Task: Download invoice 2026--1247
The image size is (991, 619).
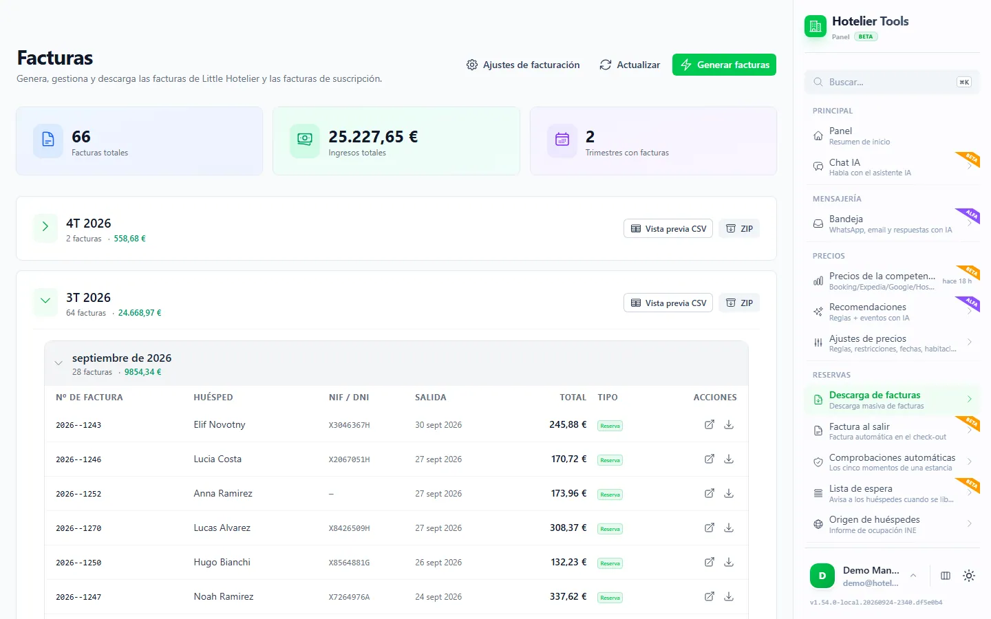Action: point(729,596)
